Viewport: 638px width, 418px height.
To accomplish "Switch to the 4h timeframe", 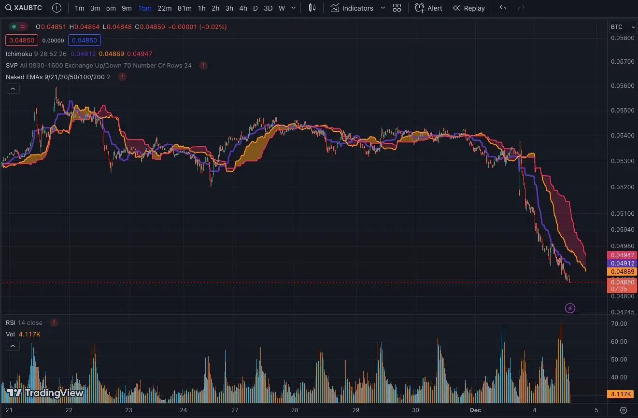I will click(243, 8).
